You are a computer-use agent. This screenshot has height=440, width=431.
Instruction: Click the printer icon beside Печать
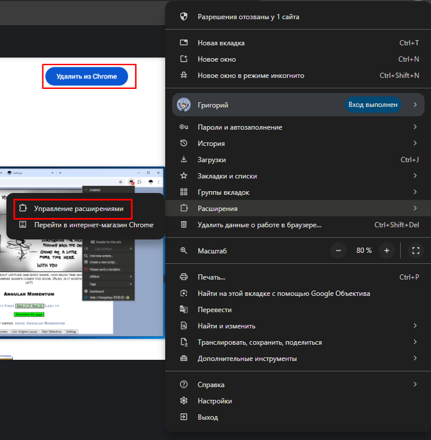pos(184,277)
